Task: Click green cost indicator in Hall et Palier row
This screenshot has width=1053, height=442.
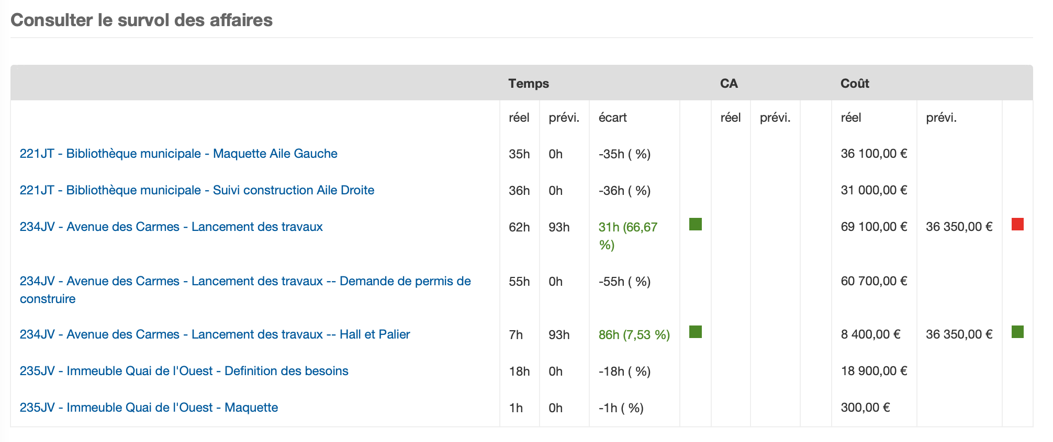Action: pos(1017,332)
